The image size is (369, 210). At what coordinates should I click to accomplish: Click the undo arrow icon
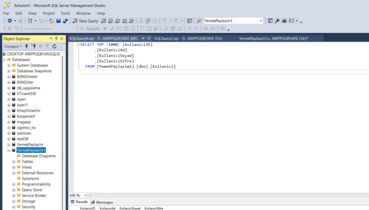(x=164, y=21)
